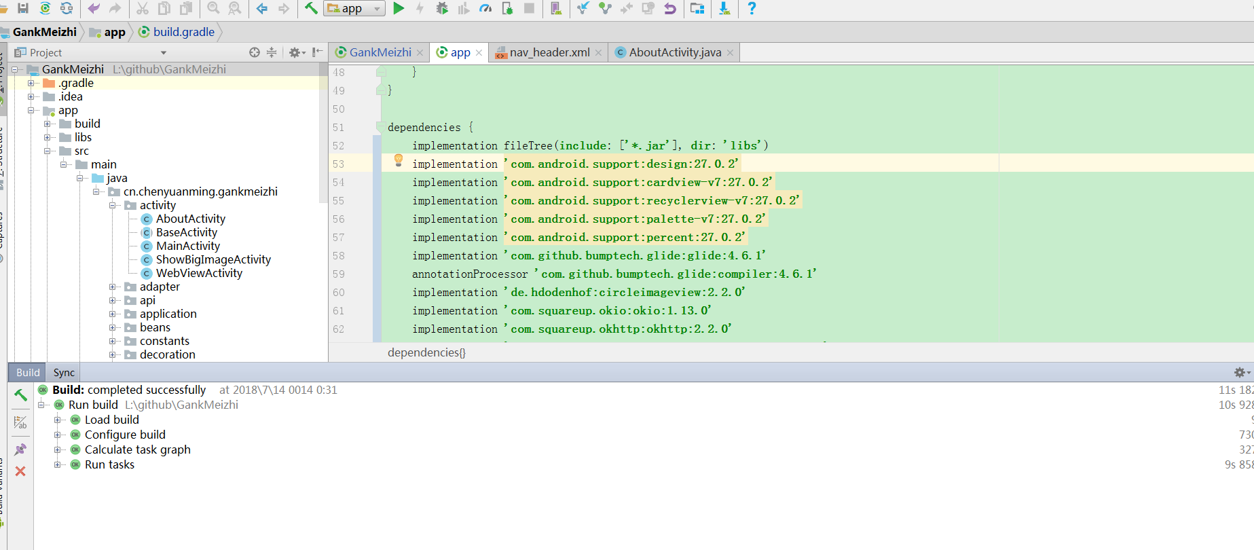Click the Find magnifier icon in toolbar
Viewport: 1254px width, 550px height.
(213, 8)
